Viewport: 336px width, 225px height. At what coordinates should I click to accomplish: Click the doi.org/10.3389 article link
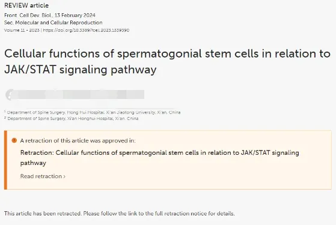[86, 30]
